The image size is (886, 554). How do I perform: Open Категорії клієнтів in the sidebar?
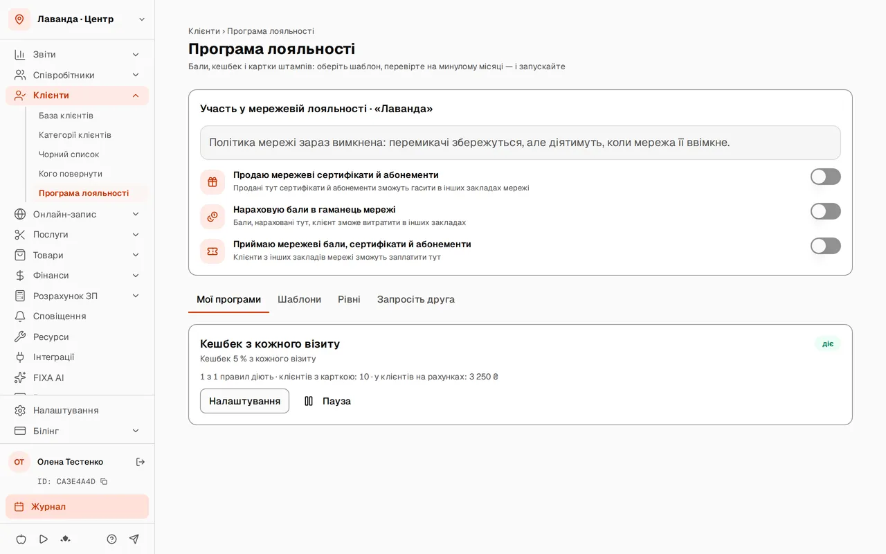[x=75, y=135]
